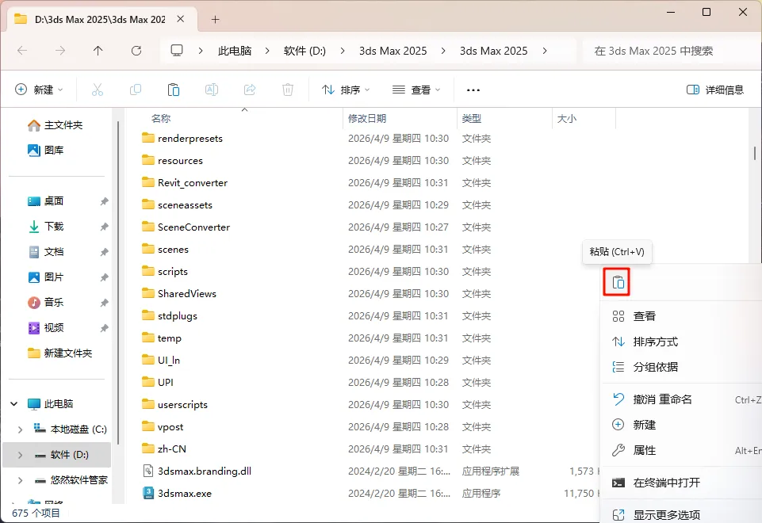The width and height of the screenshot is (762, 523).
Task: Go up one folder level
Action: pos(98,51)
